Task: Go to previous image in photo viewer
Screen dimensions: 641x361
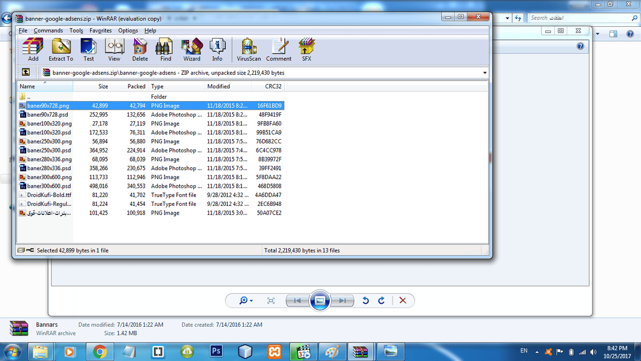Action: click(x=298, y=301)
